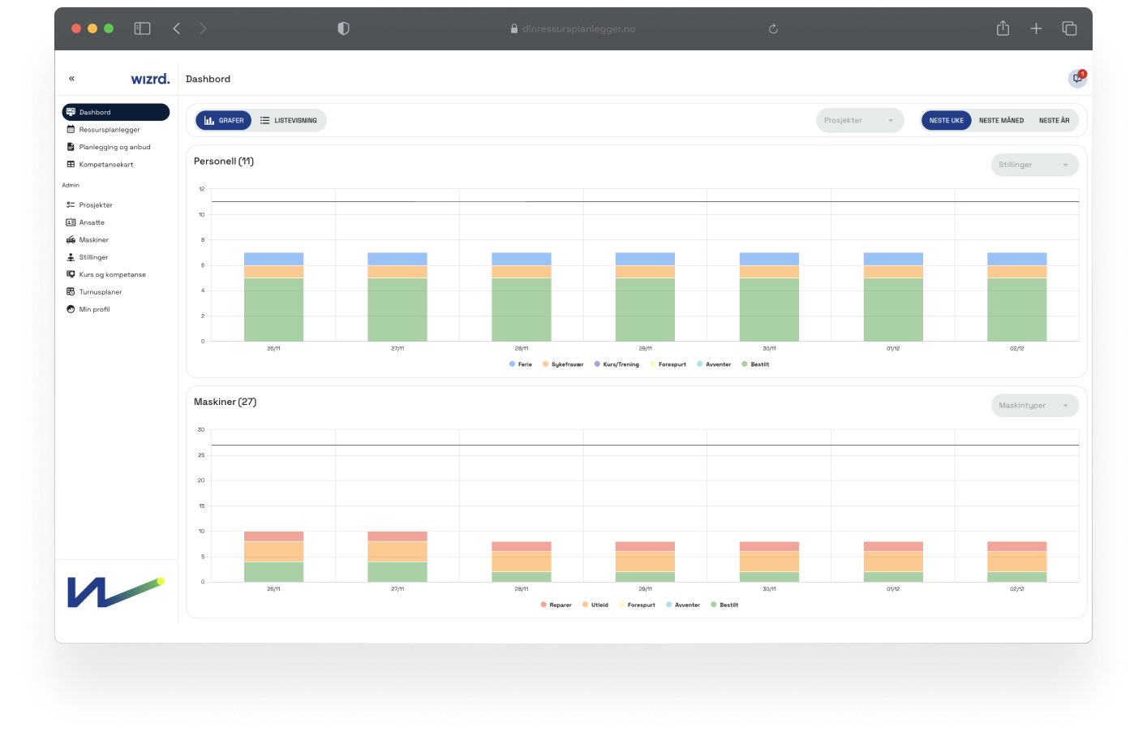The height and width of the screenshot is (745, 1147).
Task: Click the Turnusplaner schedule icon
Action: pyautogui.click(x=71, y=292)
